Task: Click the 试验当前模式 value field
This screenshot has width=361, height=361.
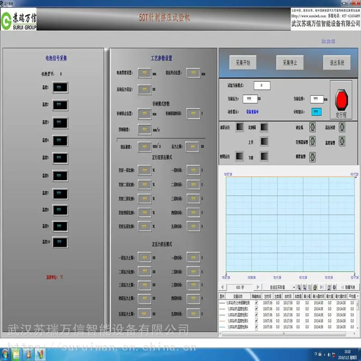Action: 262,85
